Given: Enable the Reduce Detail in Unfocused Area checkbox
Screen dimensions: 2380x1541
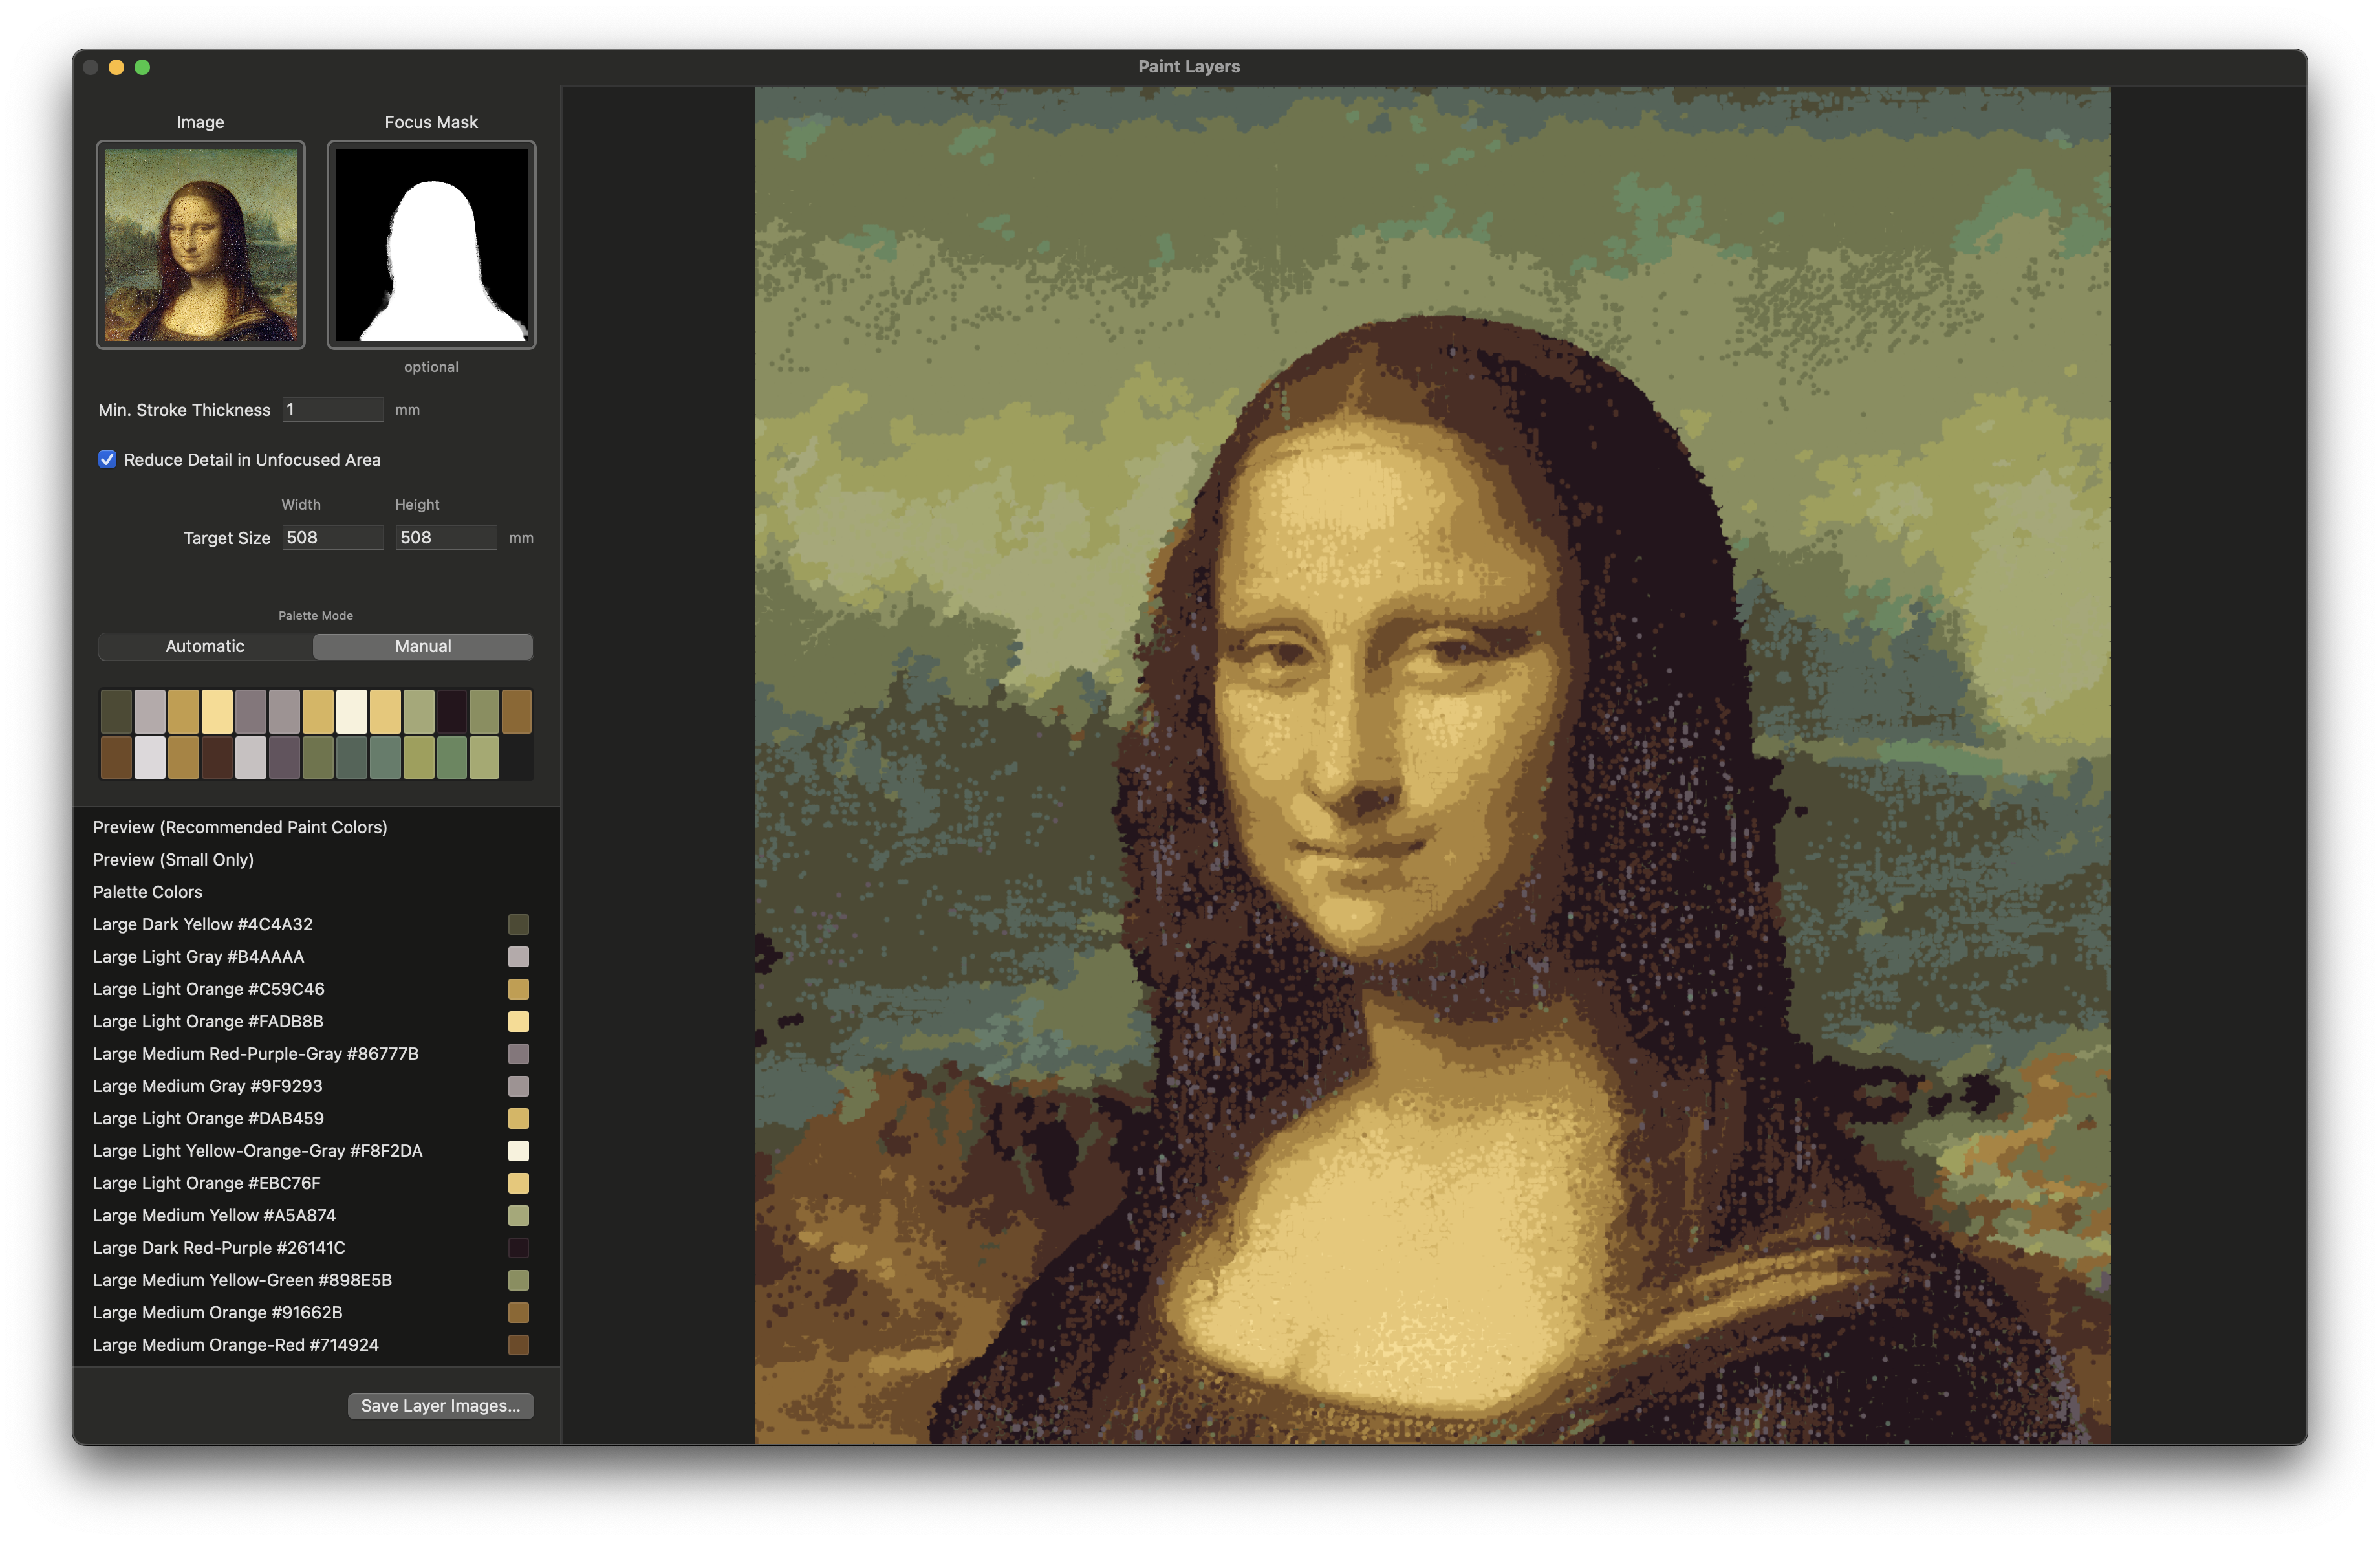Looking at the screenshot, I should (108, 460).
